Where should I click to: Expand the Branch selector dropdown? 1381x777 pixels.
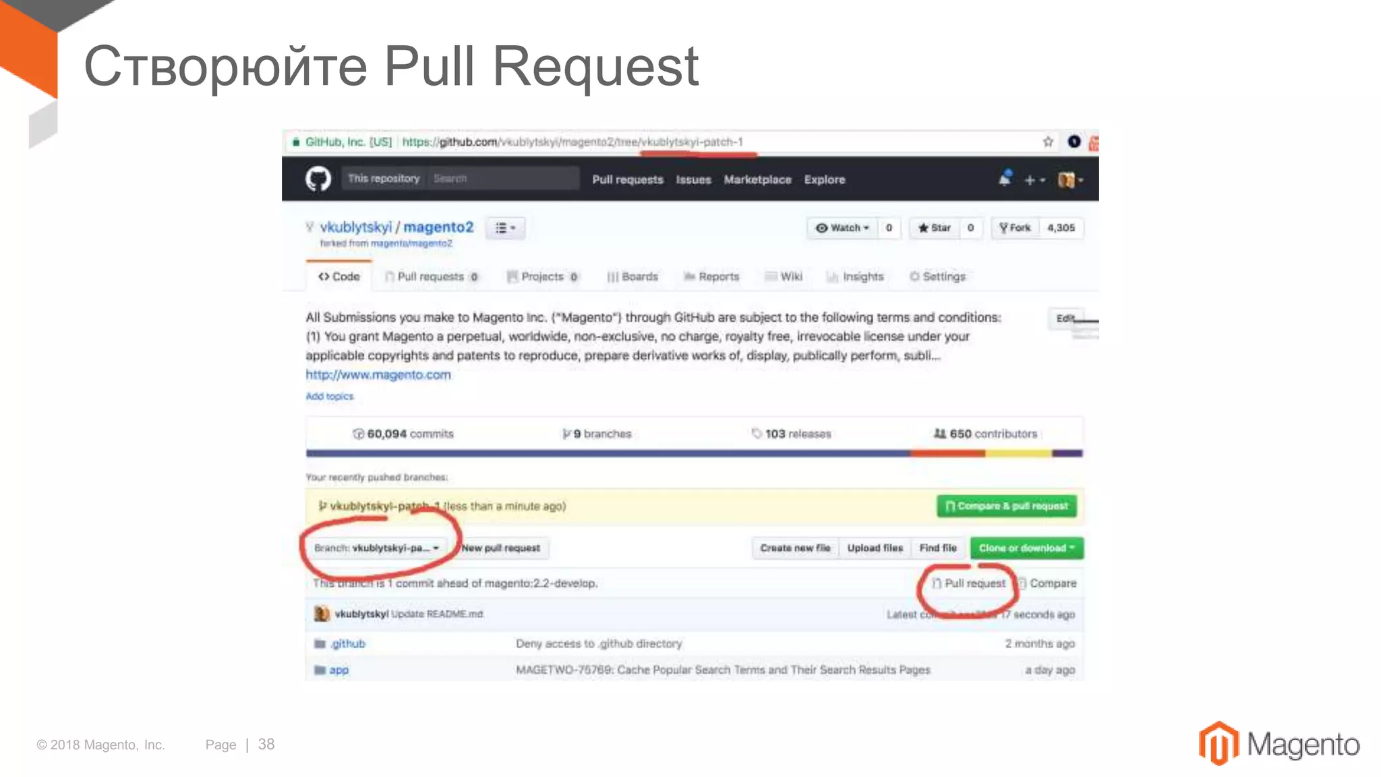pos(376,548)
